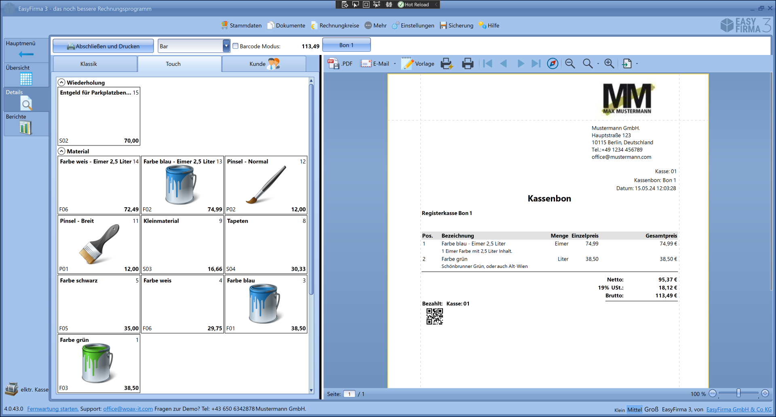Open office@woax-it.com support link
Viewport: 776px width, 417px height.
(128, 409)
